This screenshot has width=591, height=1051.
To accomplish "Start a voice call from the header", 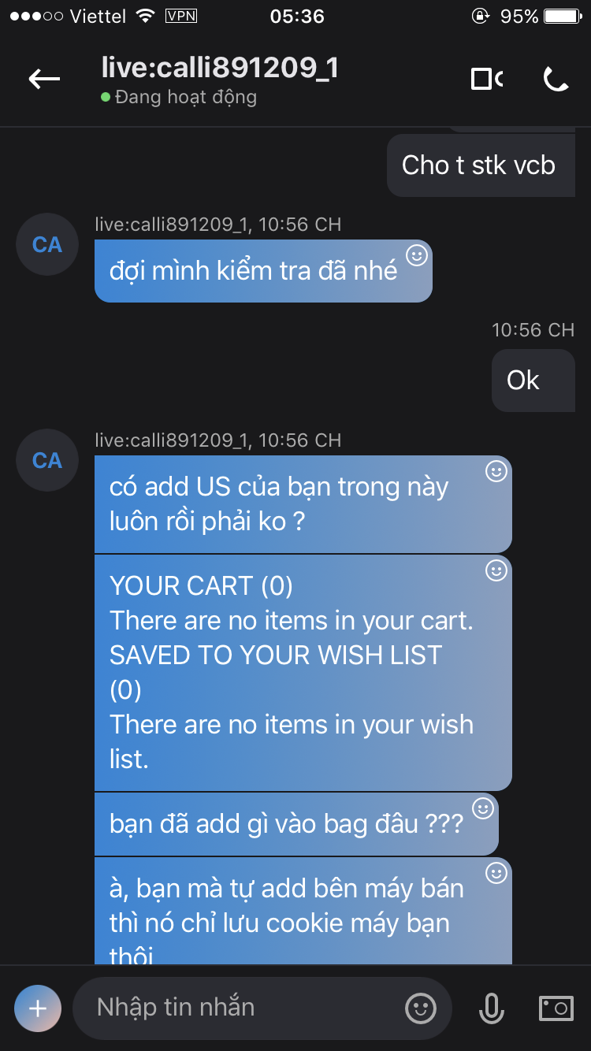I will (x=556, y=79).
